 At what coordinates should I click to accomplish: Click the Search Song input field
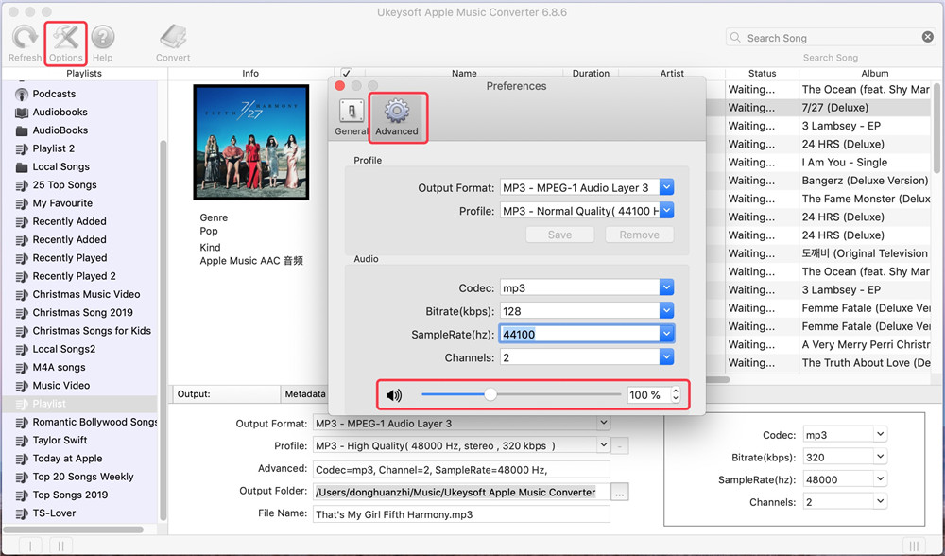[832, 38]
